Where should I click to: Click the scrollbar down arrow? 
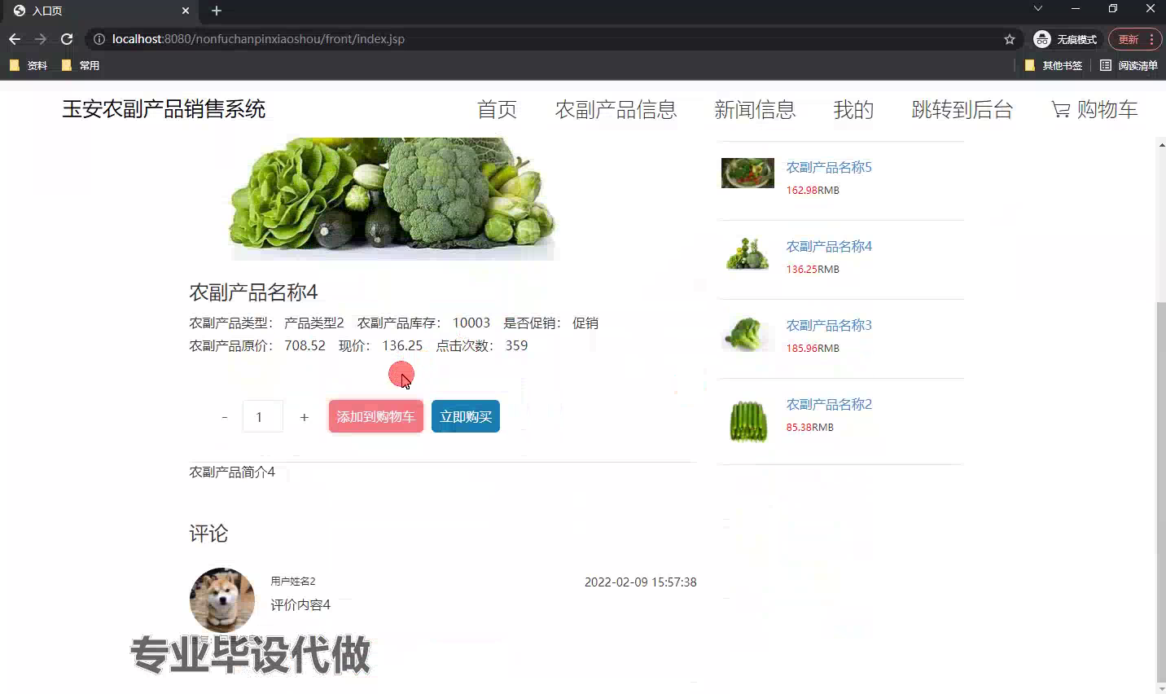click(1161, 688)
